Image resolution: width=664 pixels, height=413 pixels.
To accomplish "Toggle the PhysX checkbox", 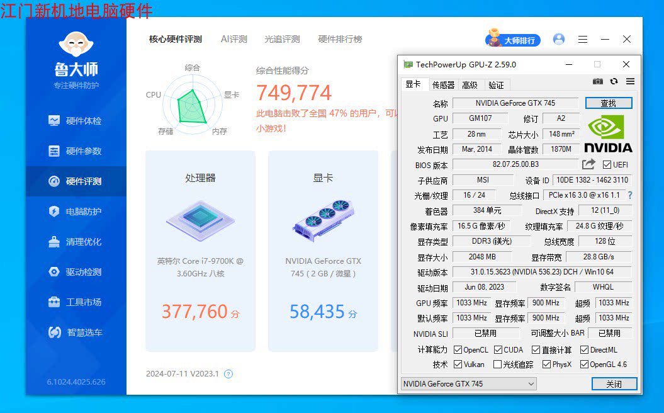I will click(546, 365).
